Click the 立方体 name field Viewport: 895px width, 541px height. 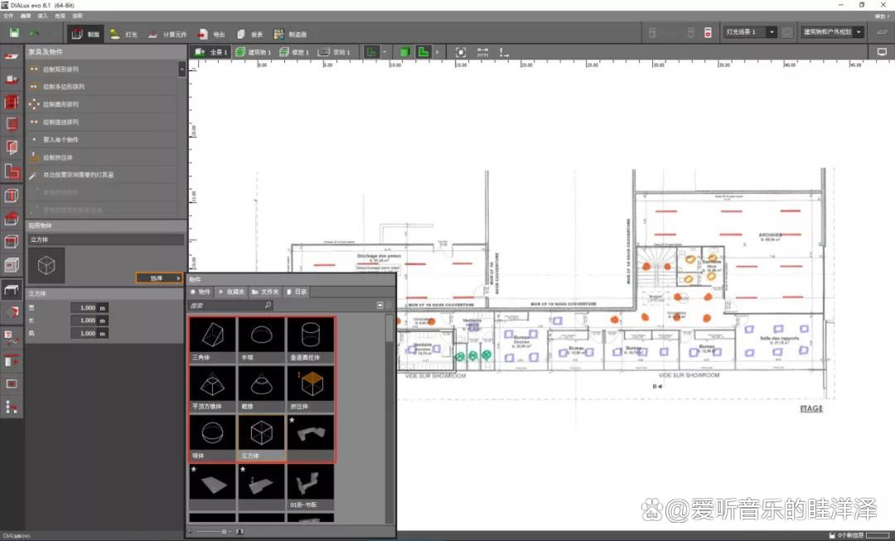point(105,239)
